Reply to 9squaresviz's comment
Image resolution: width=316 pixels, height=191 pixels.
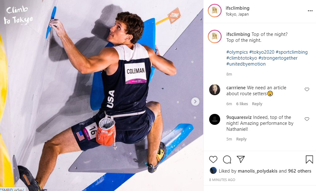241,139
